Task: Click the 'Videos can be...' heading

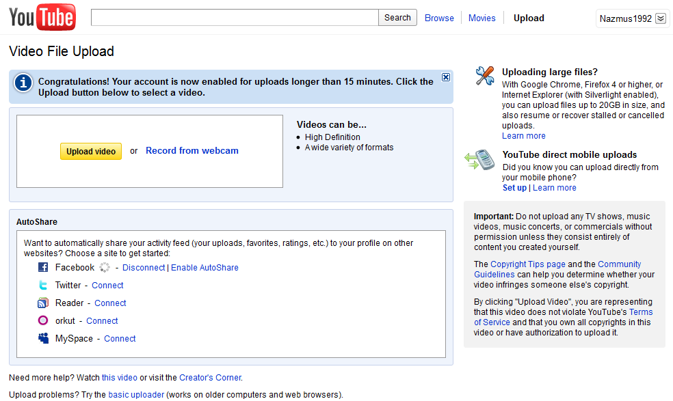Action: coord(331,125)
